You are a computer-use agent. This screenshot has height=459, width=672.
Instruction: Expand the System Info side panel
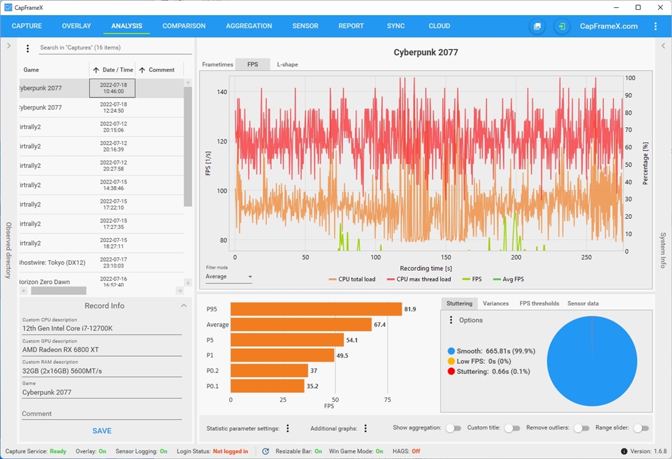point(663,45)
